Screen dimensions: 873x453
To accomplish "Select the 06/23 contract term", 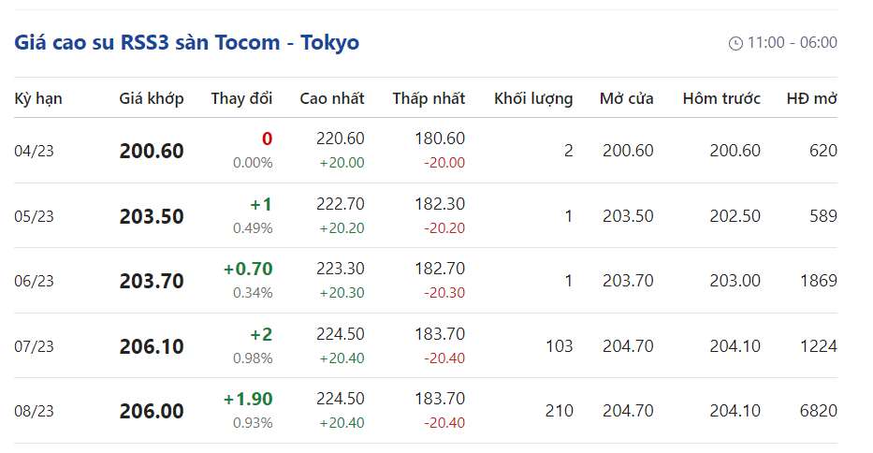I will 35,281.
